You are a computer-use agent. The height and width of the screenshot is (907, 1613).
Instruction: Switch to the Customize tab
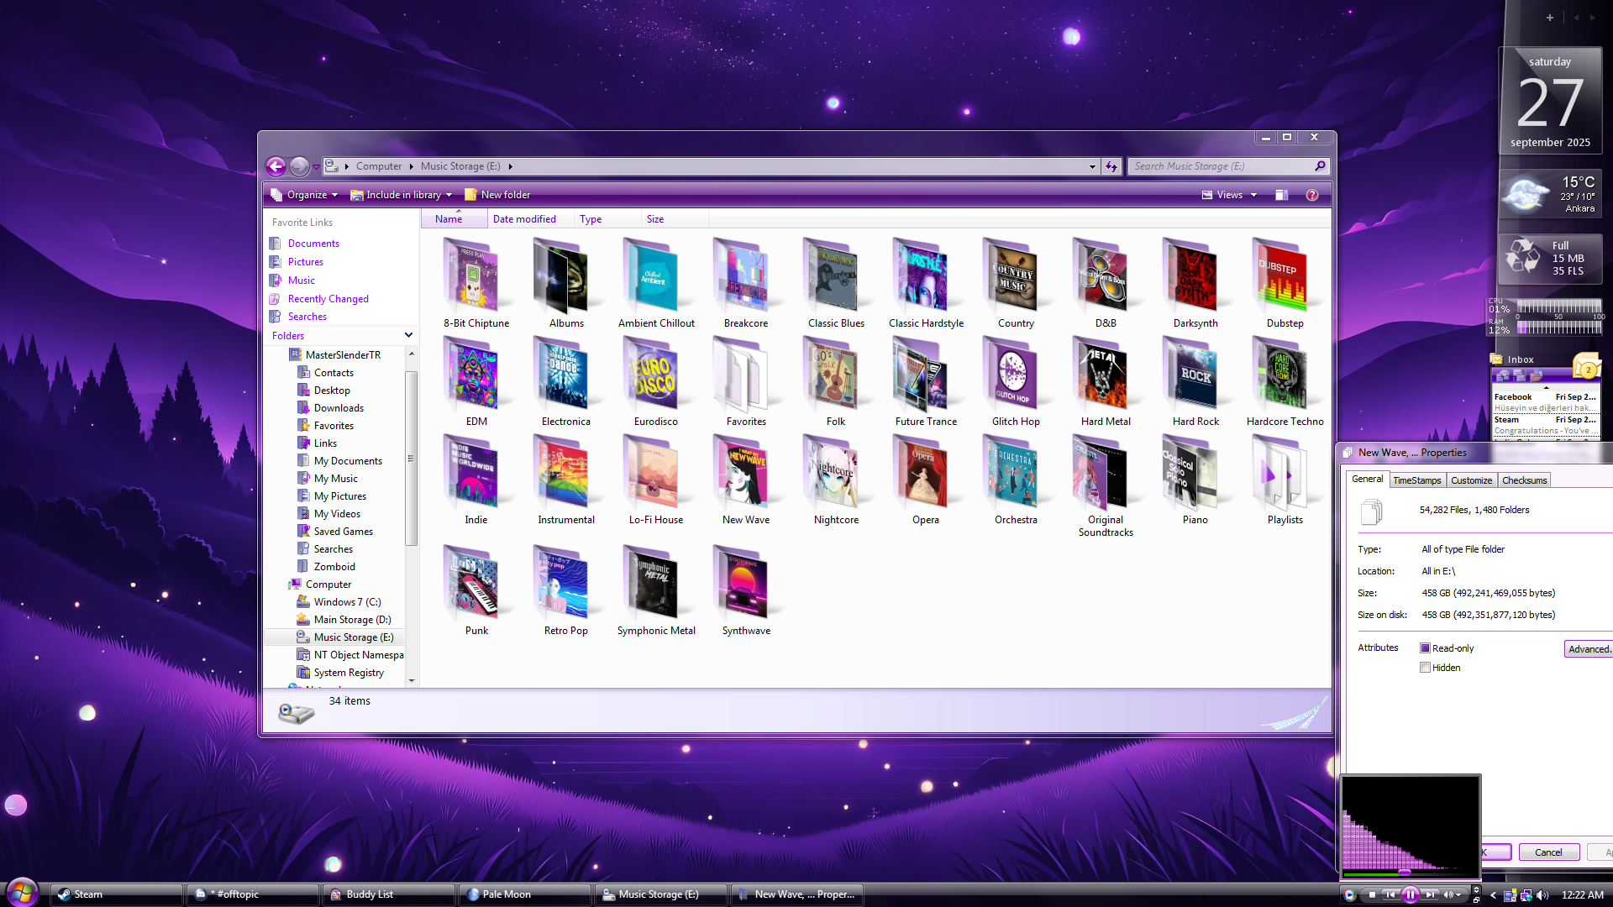pos(1471,480)
